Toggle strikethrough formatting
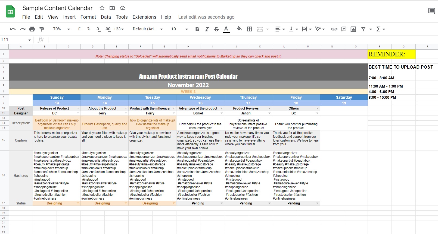The image size is (438, 234). (x=216, y=29)
